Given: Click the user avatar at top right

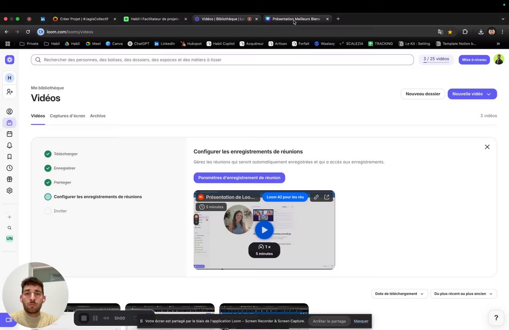Looking at the screenshot, I should (x=499, y=60).
